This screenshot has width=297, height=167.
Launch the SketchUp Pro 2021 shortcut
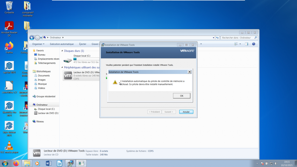coord(9,109)
